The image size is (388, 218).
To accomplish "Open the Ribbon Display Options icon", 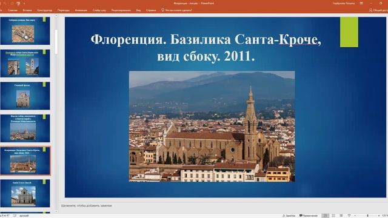I will (361, 4).
